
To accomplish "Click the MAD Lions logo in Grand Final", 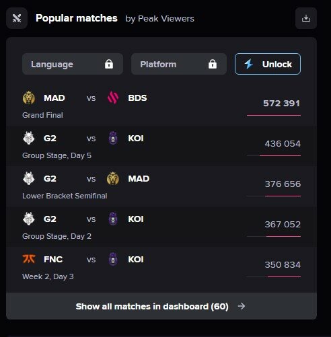I will pos(29,98).
